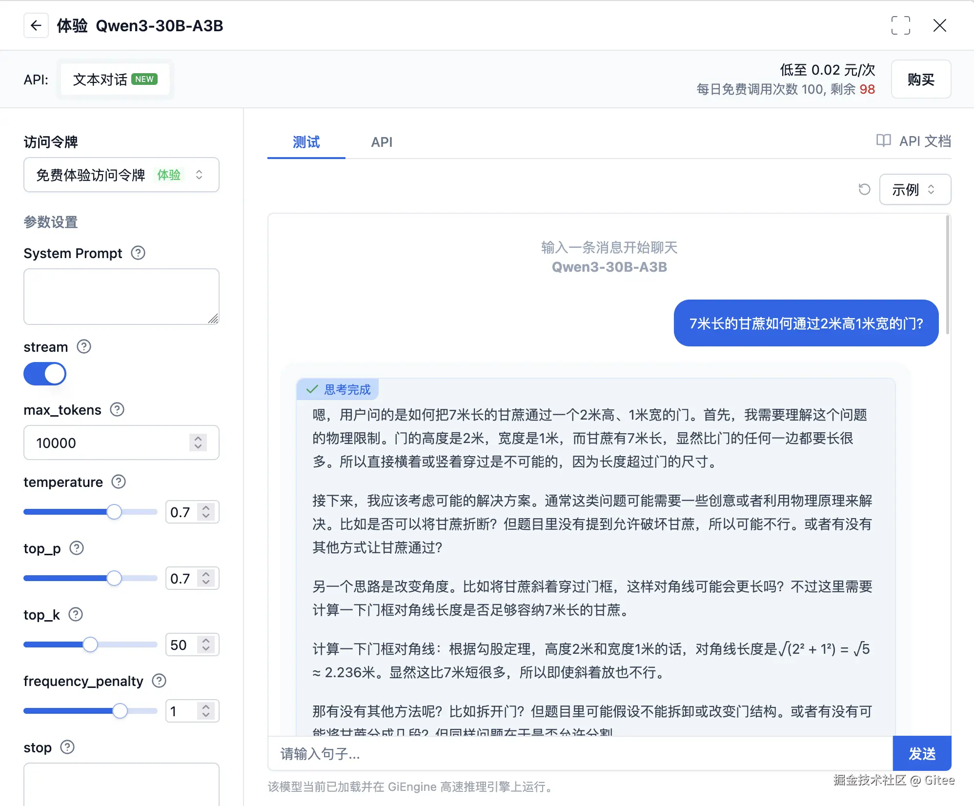Image resolution: width=974 pixels, height=806 pixels.
Task: Click the max_tokens stepper arrows
Action: (198, 443)
